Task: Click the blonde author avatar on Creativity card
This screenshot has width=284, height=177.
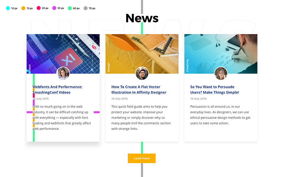Action: (221, 73)
